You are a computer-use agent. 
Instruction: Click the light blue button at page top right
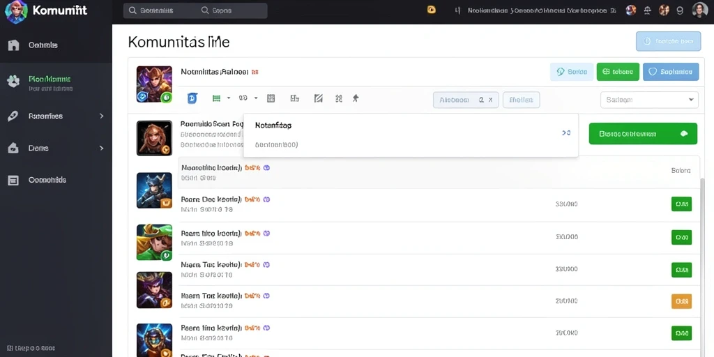click(x=668, y=41)
